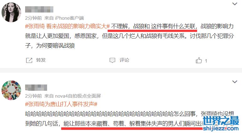Click the 评论 speech bubble icon
The width and height of the screenshot is (242, 133).
pyautogui.click(x=112, y=60)
